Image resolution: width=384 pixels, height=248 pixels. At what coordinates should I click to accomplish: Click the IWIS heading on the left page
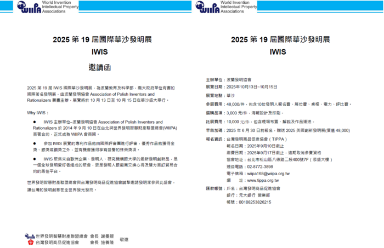pos(100,52)
